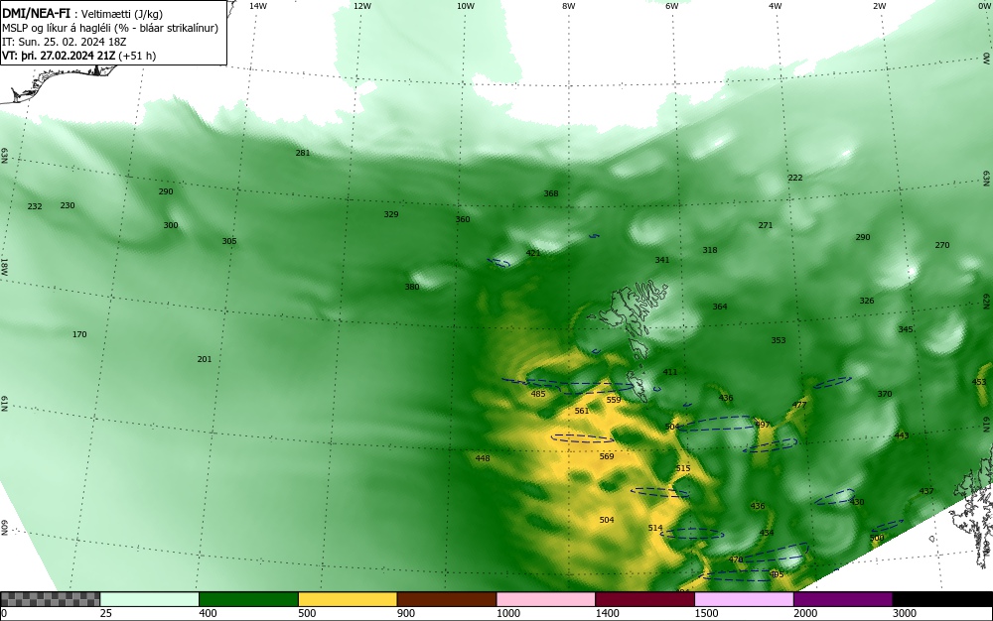
Task: Select the map value 364
Action: 720,307
